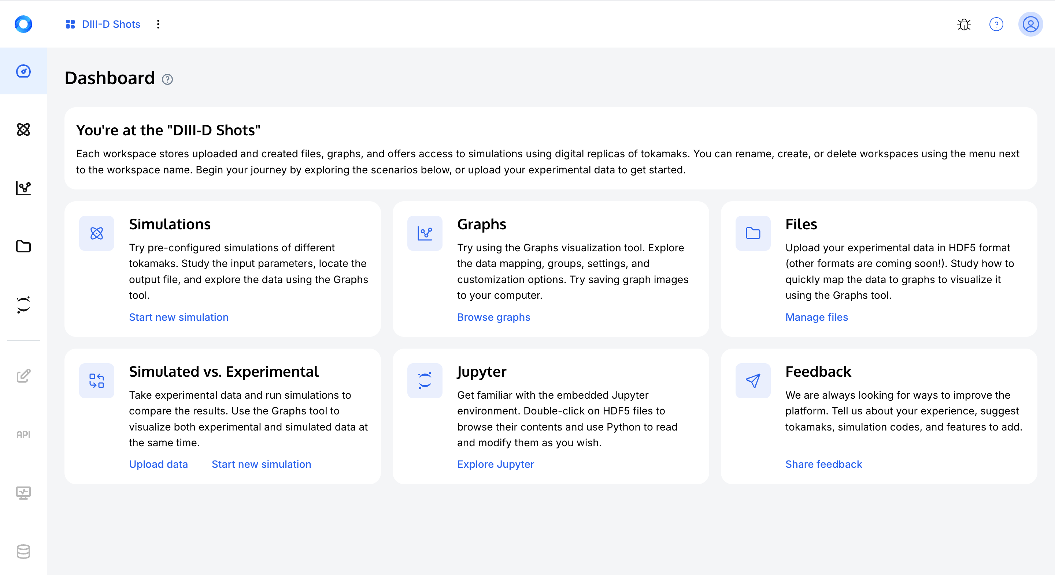The height and width of the screenshot is (575, 1055).
Task: Click the sidebar monitor activity icon
Action: (23, 493)
